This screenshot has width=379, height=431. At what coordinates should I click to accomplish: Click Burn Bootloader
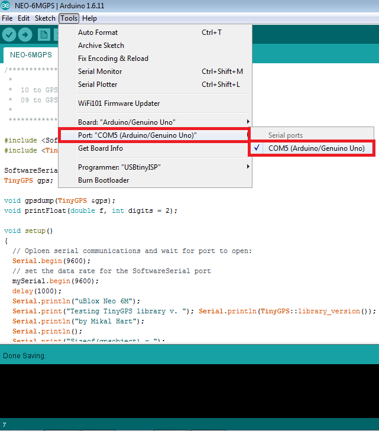[155, 180]
